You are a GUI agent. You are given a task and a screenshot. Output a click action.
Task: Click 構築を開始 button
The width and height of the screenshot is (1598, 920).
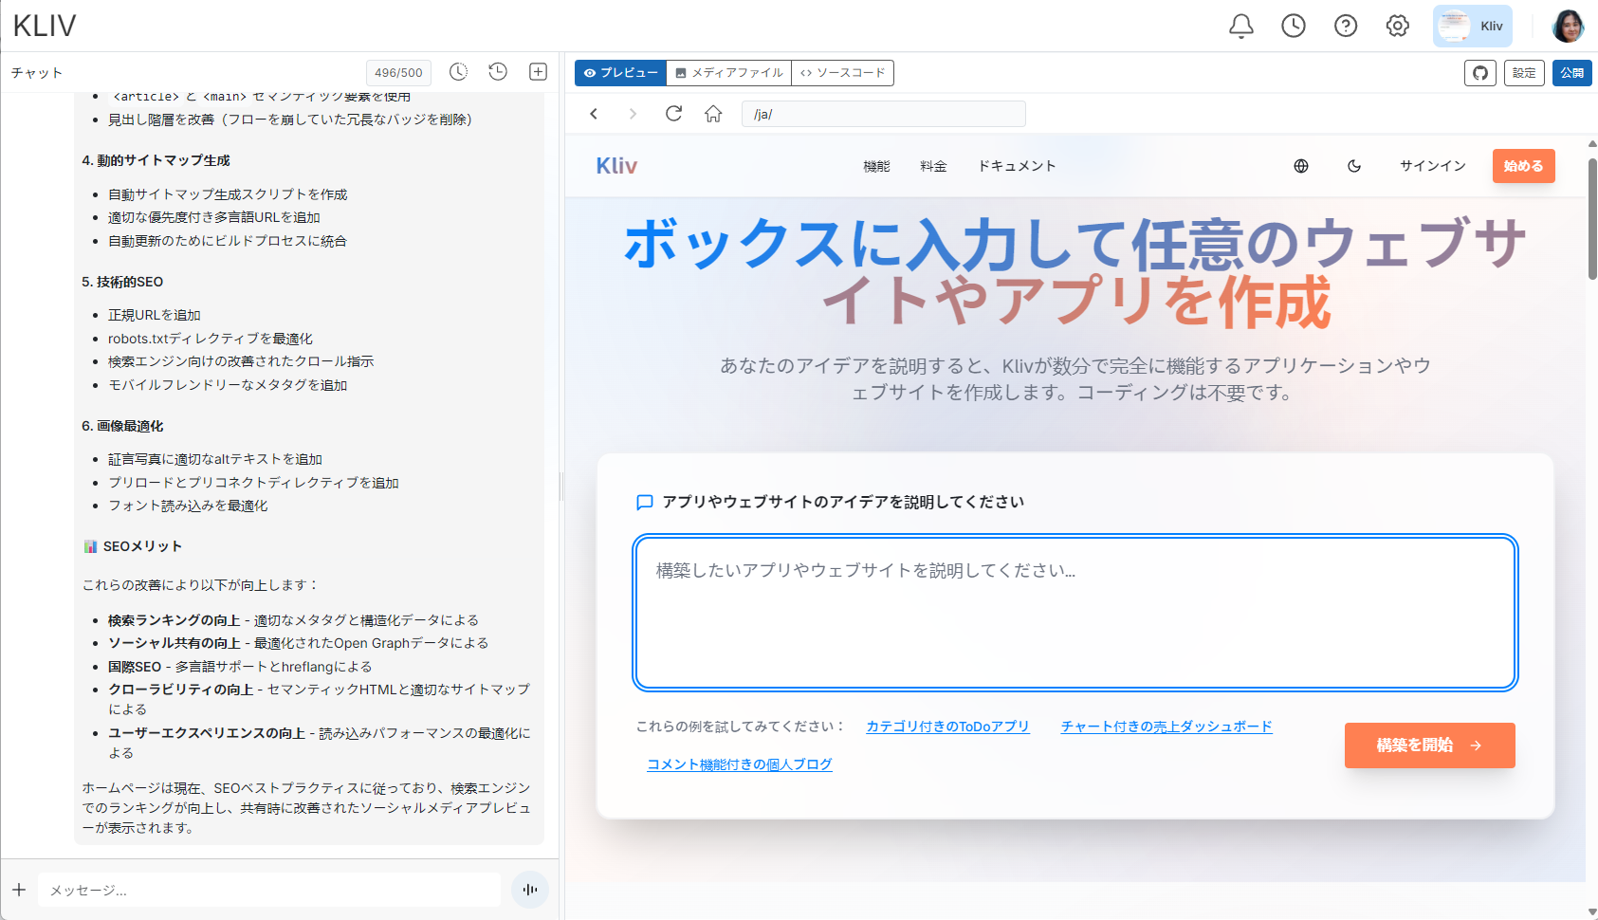[x=1429, y=745]
